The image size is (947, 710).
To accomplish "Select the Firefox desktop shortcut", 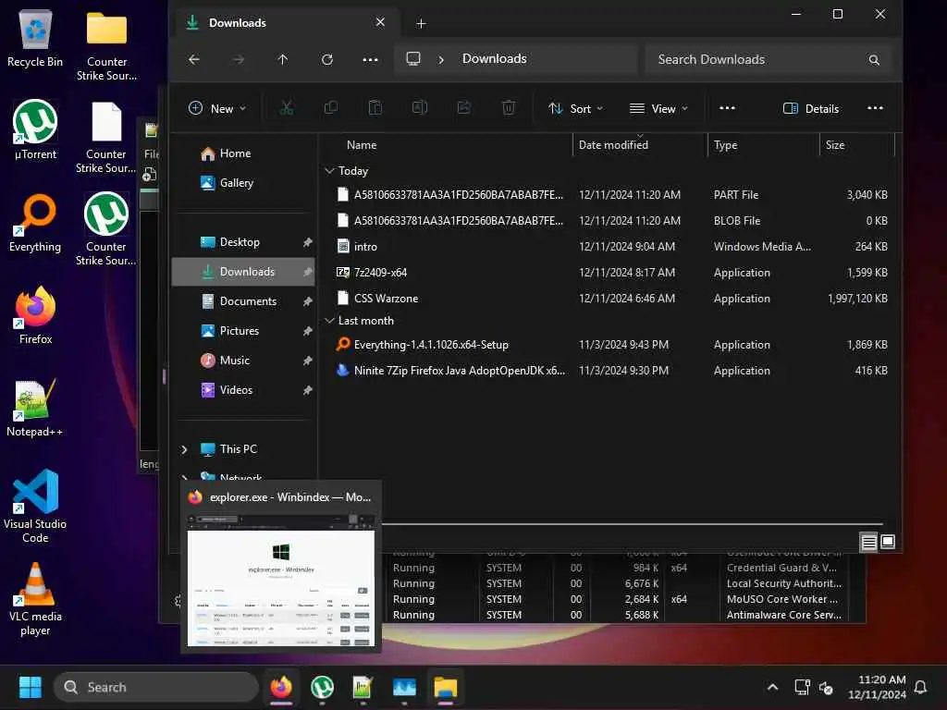I will pyautogui.click(x=35, y=314).
